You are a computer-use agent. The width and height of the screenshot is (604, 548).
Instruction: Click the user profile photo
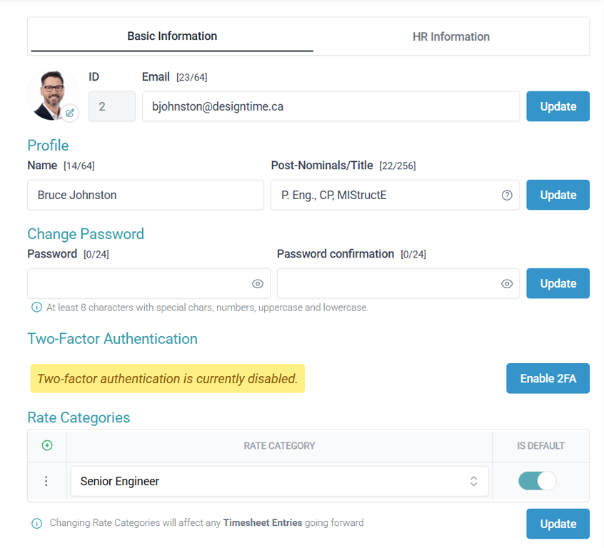click(x=51, y=93)
